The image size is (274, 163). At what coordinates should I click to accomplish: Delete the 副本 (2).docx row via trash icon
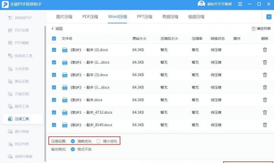click(x=265, y=50)
